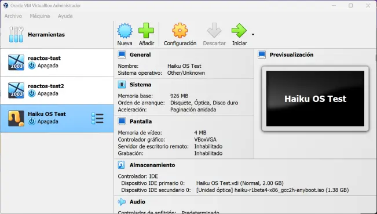Click the Haiku OS Test power state icon
Viewport: 377px width, 214px height.
pos(31,121)
